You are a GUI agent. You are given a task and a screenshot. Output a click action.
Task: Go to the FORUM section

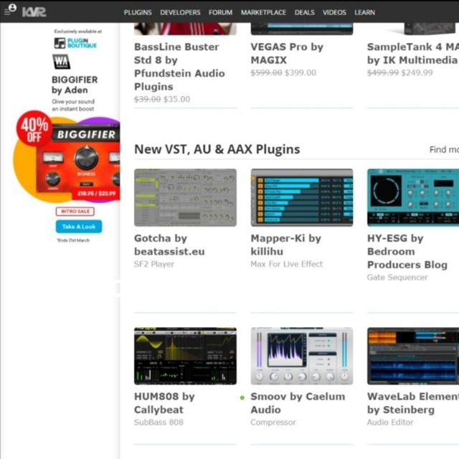tap(220, 12)
